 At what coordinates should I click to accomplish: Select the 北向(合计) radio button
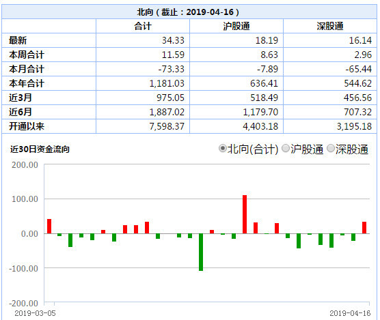pyautogui.click(x=222, y=148)
